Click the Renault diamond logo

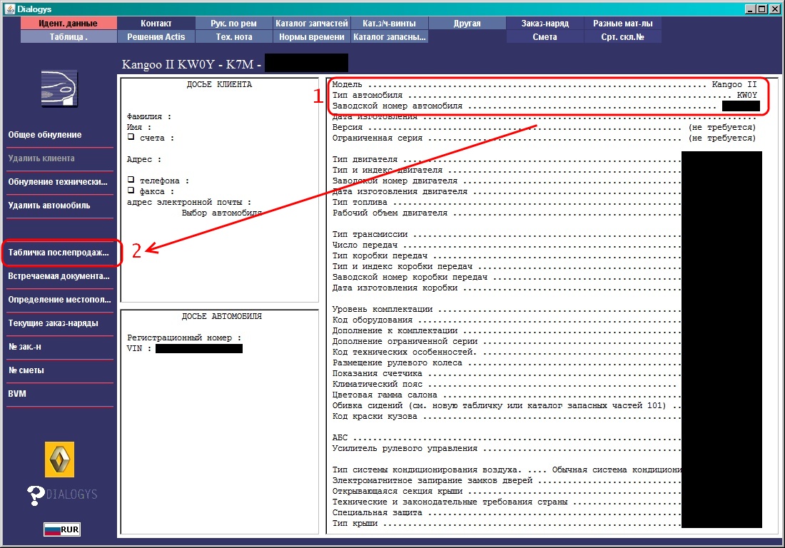click(59, 460)
